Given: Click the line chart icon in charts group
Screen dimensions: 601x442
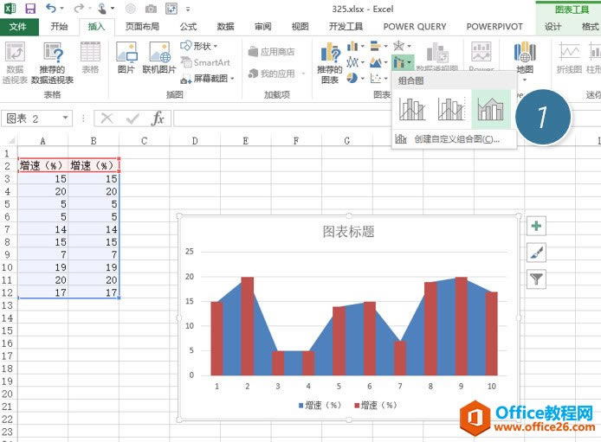Looking at the screenshot, I should 352,62.
